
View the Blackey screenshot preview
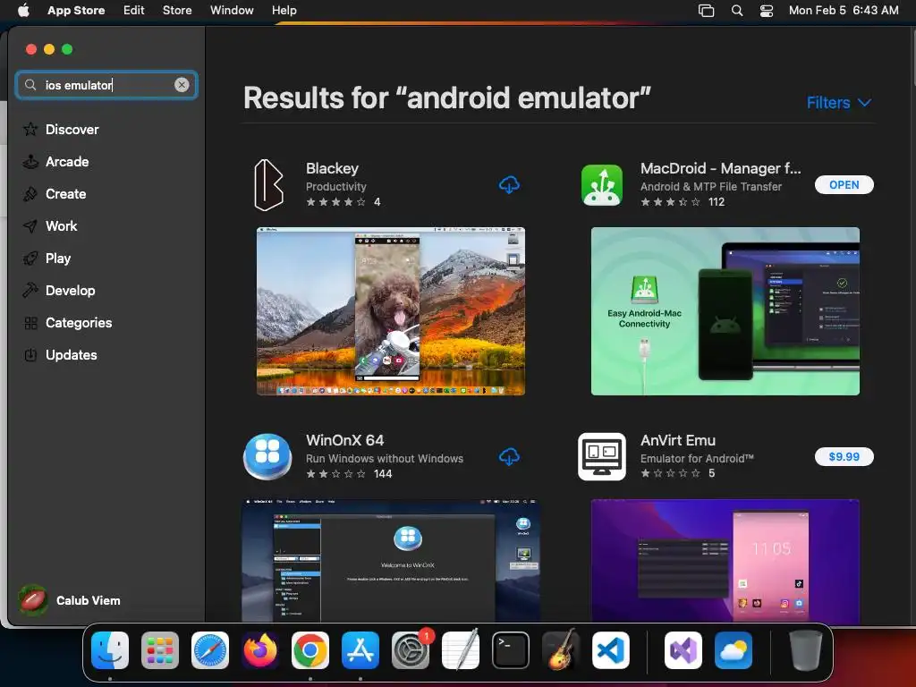(391, 311)
